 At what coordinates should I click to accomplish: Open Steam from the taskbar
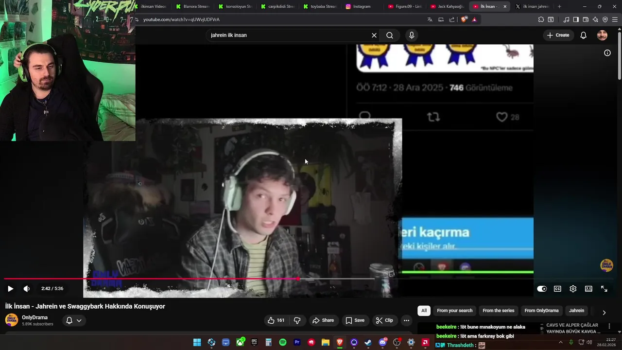coord(368,342)
